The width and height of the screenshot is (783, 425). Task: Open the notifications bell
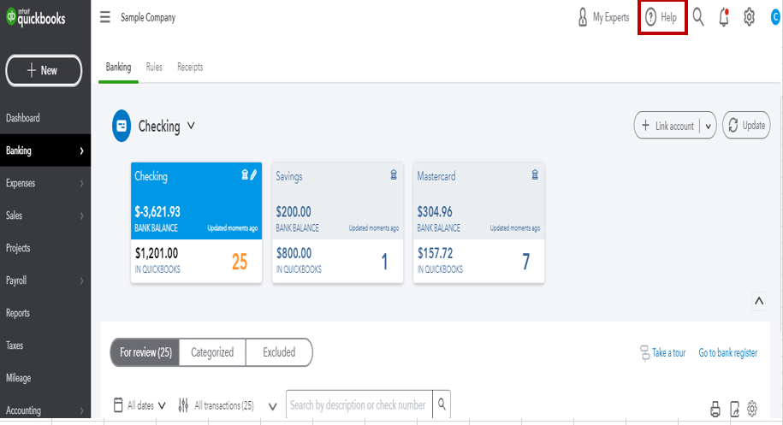pos(724,17)
